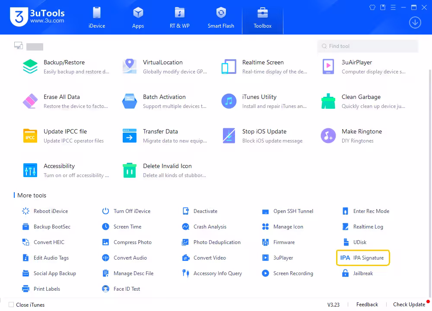
Task: Click the Social App Backup label
Action: 54,273
